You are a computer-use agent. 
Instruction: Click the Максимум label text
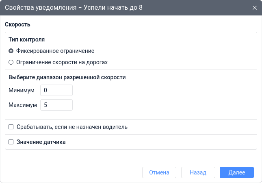click(x=23, y=105)
